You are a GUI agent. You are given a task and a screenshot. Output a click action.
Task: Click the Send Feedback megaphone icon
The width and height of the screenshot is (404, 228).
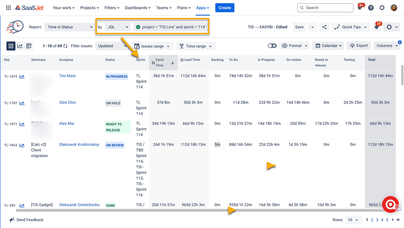[x=12, y=220]
